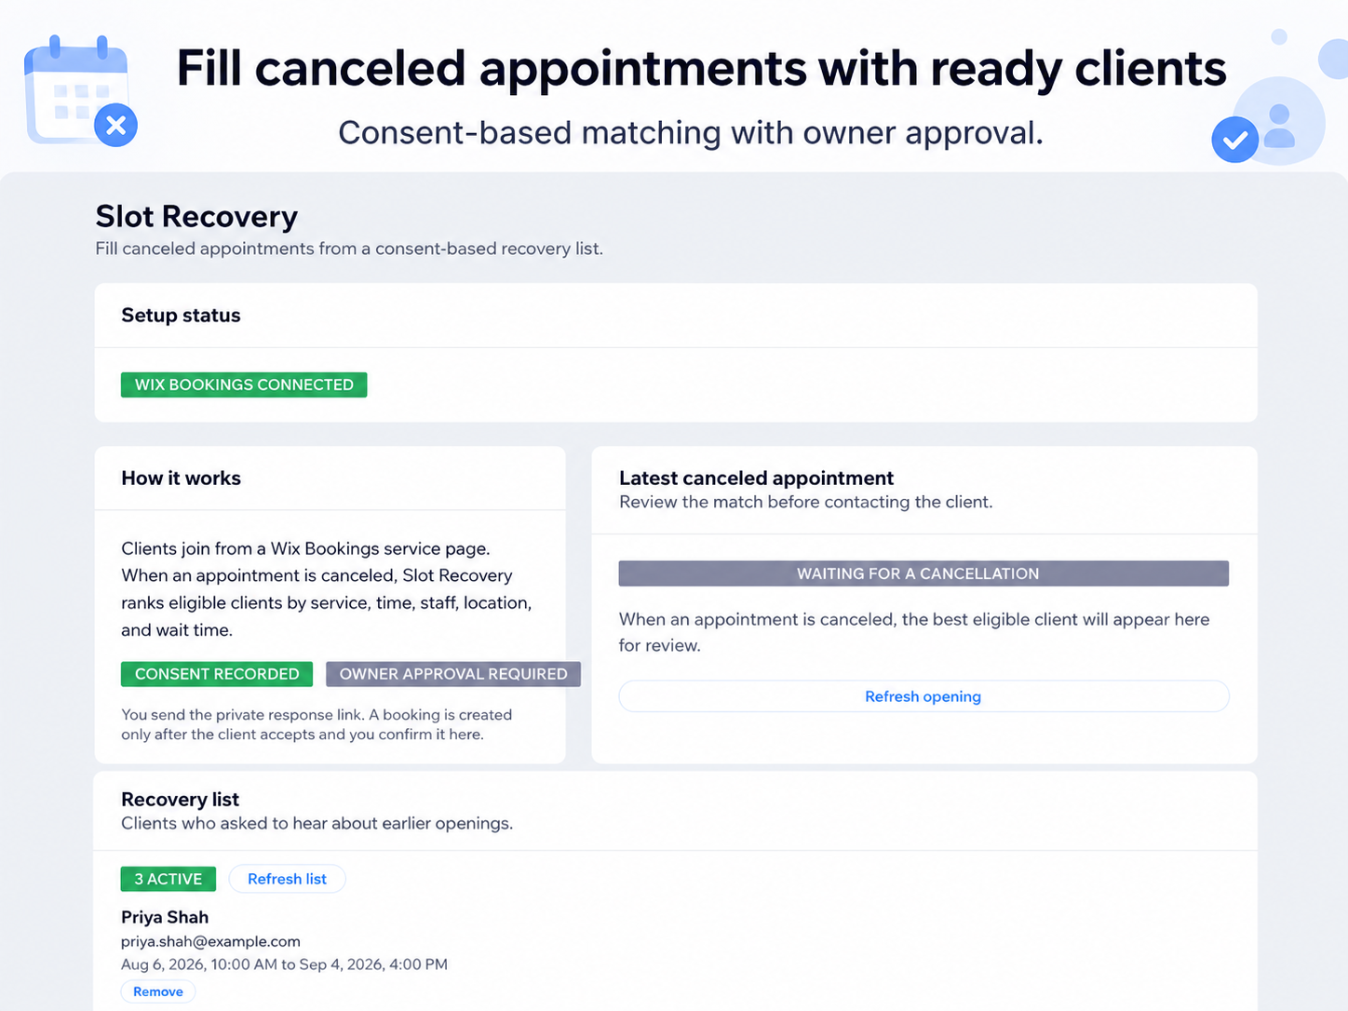Click the Slot Recovery page title

(x=196, y=216)
